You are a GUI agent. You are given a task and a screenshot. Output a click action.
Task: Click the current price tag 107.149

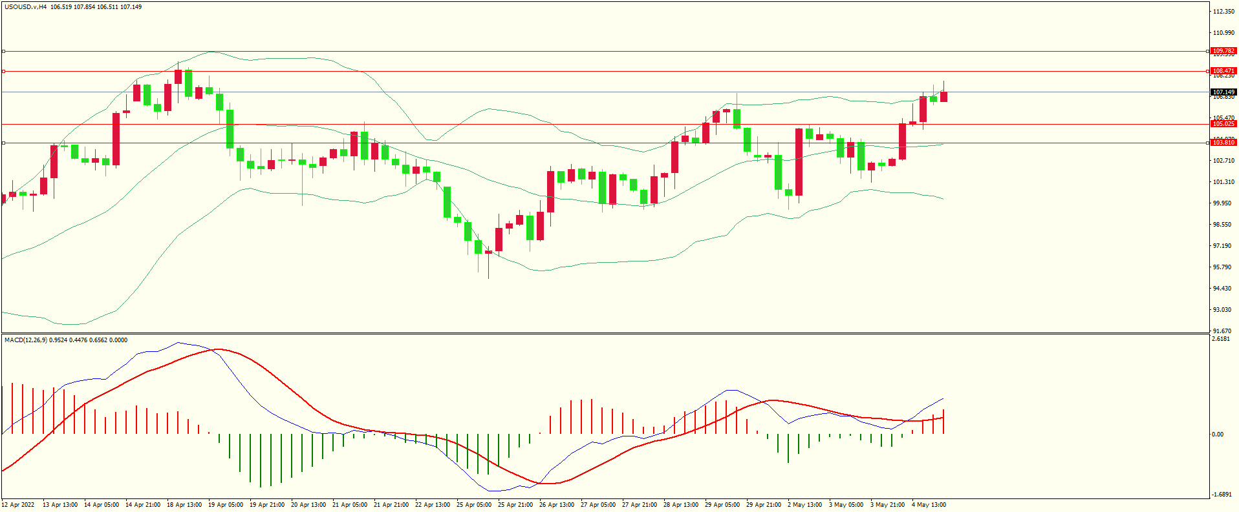(1223, 92)
